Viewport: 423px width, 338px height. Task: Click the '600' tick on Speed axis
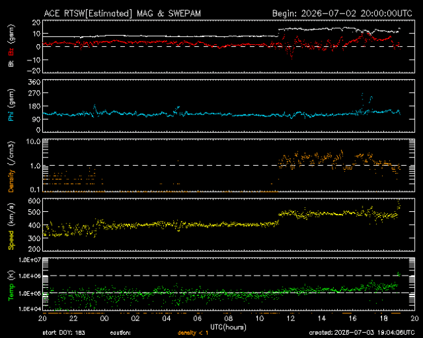coord(34,201)
